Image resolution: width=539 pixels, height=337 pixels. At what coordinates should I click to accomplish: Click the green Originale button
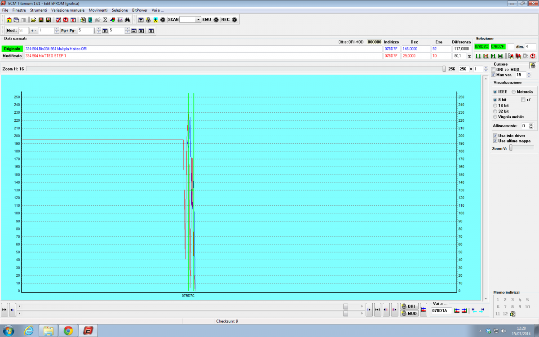[12, 49]
